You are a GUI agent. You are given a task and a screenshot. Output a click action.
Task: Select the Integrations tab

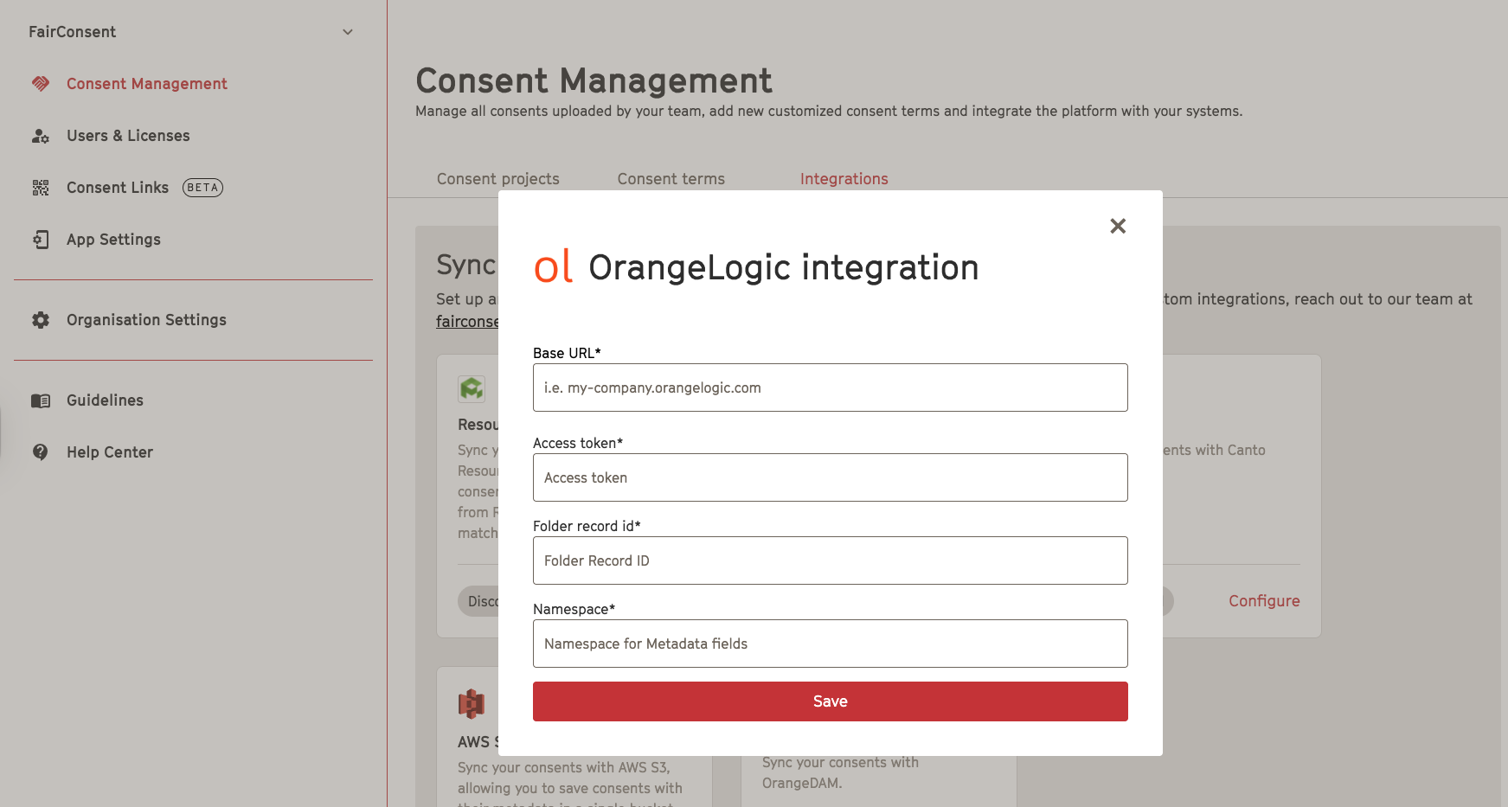pos(844,179)
